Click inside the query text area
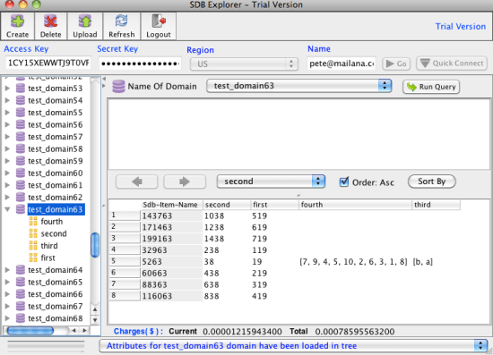The height and width of the screenshot is (355, 493). point(299,134)
